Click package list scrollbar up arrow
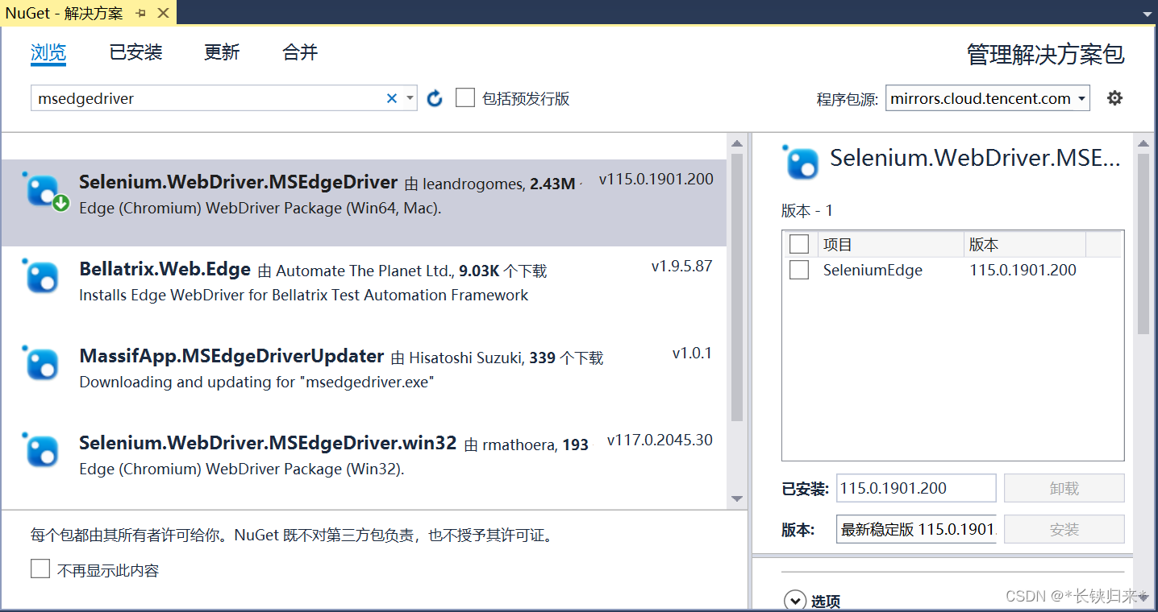 pyautogui.click(x=736, y=143)
